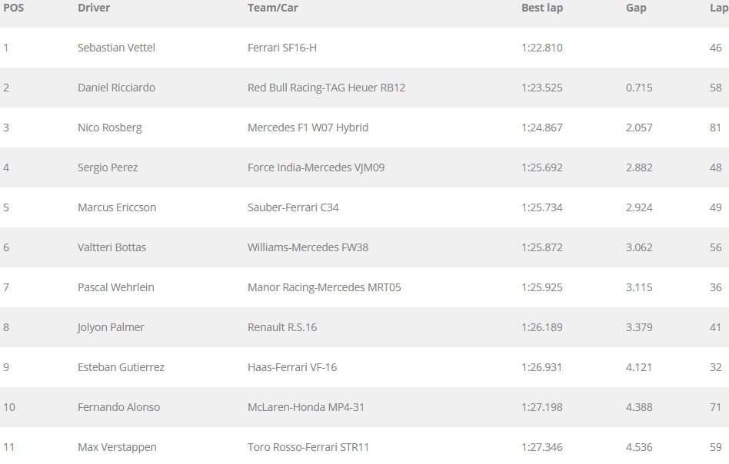
Task: Select the 1:22.810 best lap time
Action: point(542,48)
